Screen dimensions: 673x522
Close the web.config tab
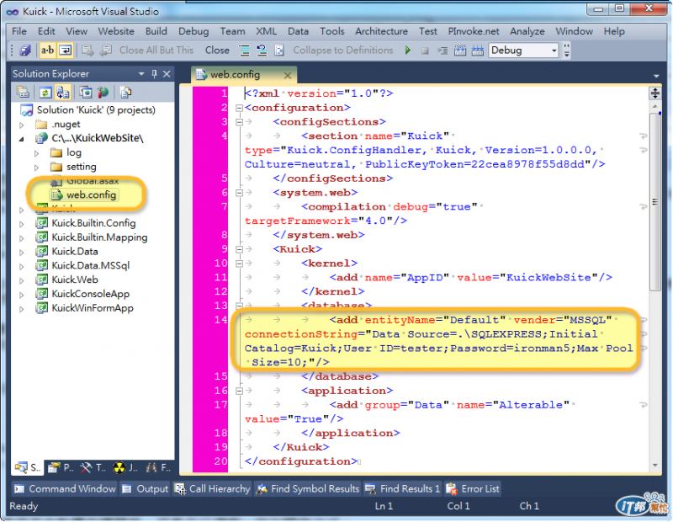[x=288, y=75]
